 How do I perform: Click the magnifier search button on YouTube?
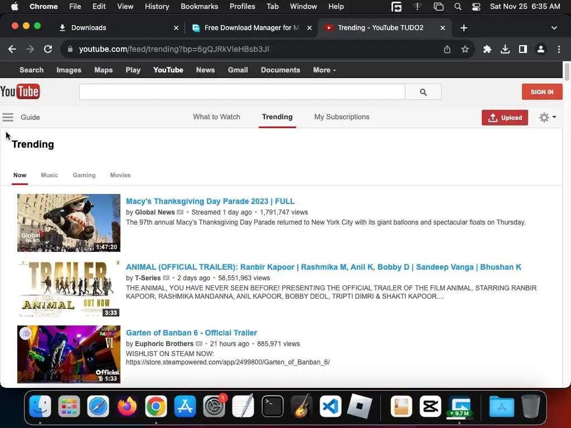coord(423,92)
